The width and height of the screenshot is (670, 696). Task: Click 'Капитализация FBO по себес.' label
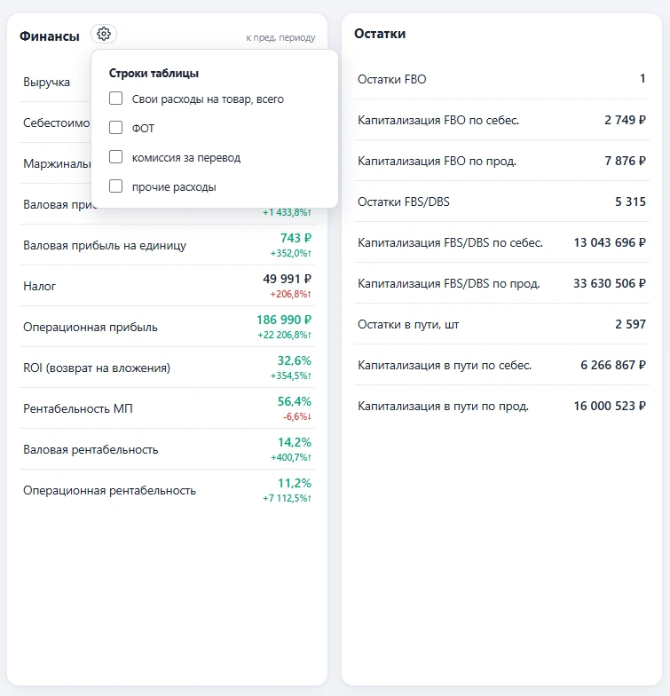coord(438,121)
